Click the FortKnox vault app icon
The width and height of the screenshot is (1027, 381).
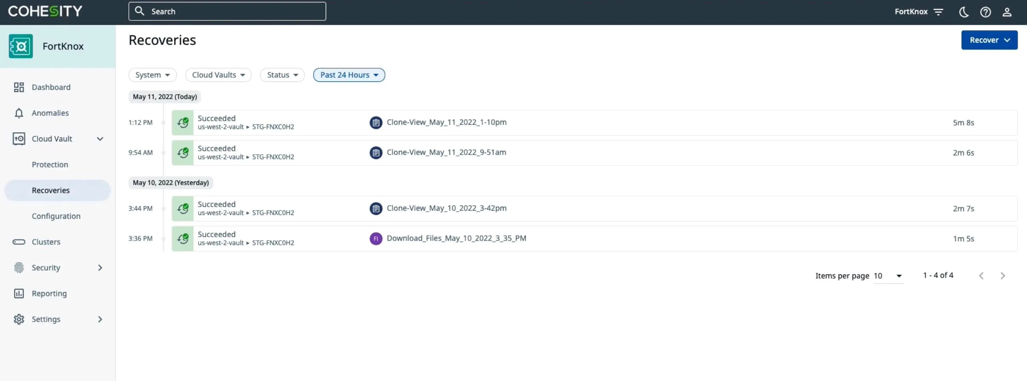tap(21, 46)
